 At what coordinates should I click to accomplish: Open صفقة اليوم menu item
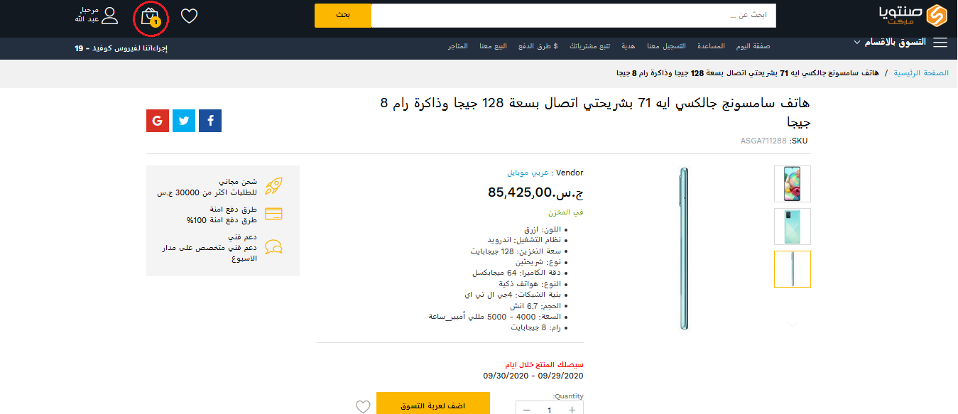coord(753,46)
